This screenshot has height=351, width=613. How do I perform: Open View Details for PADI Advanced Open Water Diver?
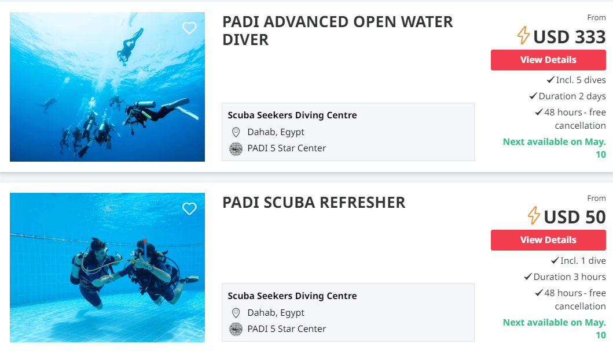click(x=548, y=59)
